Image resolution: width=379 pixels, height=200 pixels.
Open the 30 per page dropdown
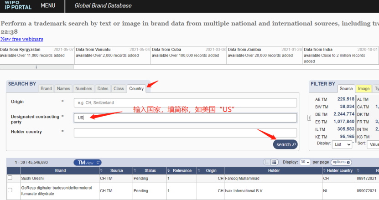(x=305, y=162)
